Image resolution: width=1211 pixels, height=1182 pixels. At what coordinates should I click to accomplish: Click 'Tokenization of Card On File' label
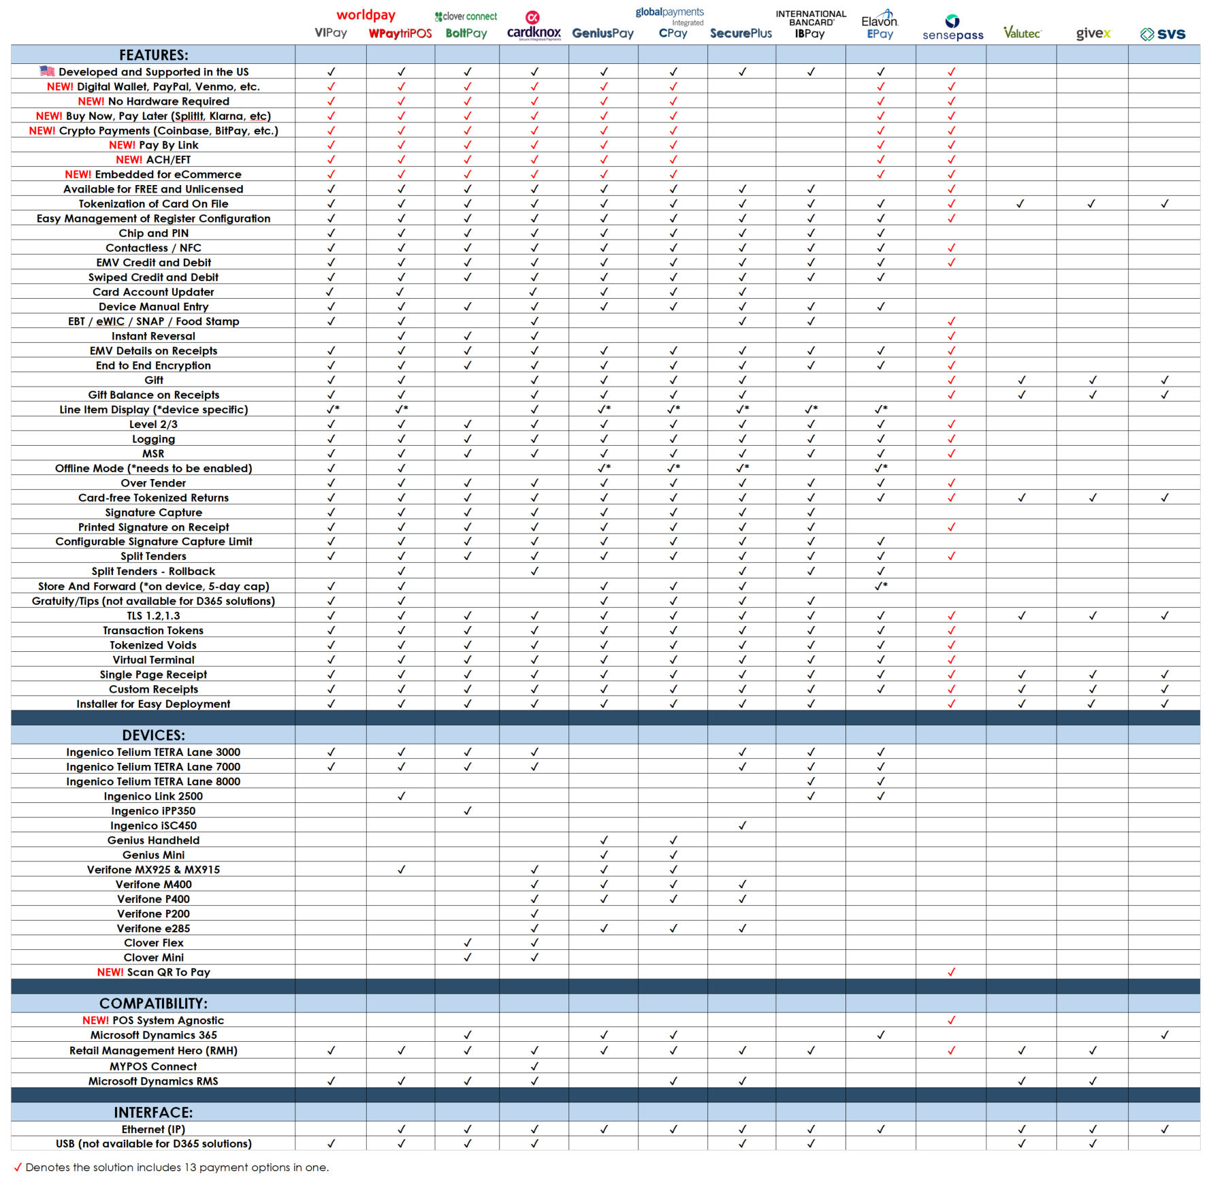[x=154, y=203]
